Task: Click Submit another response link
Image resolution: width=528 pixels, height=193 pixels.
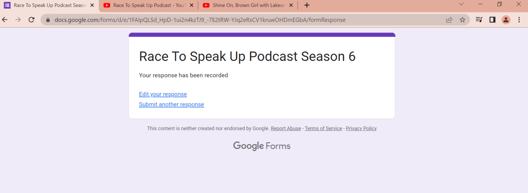Action: [x=172, y=105]
